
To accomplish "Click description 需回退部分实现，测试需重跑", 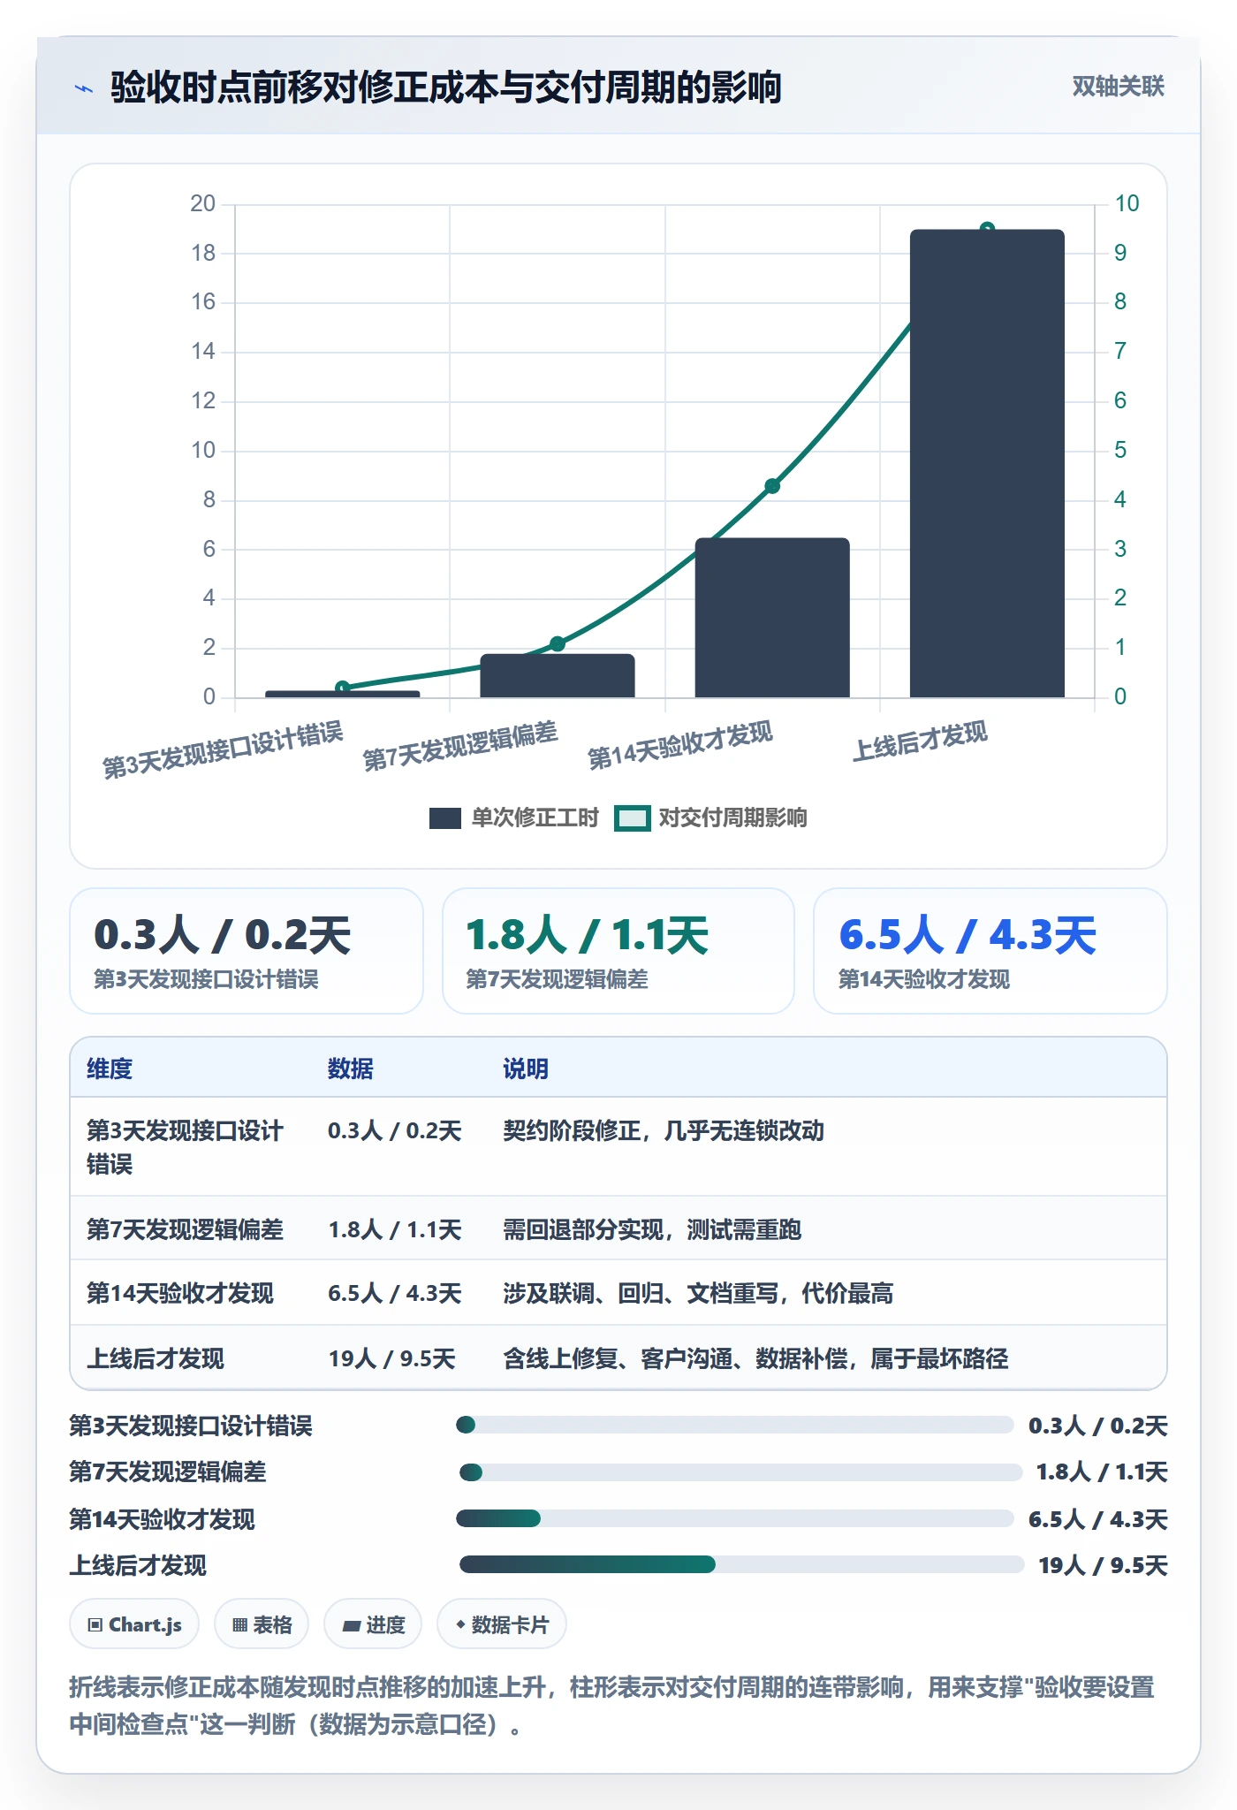I will pos(652,1229).
